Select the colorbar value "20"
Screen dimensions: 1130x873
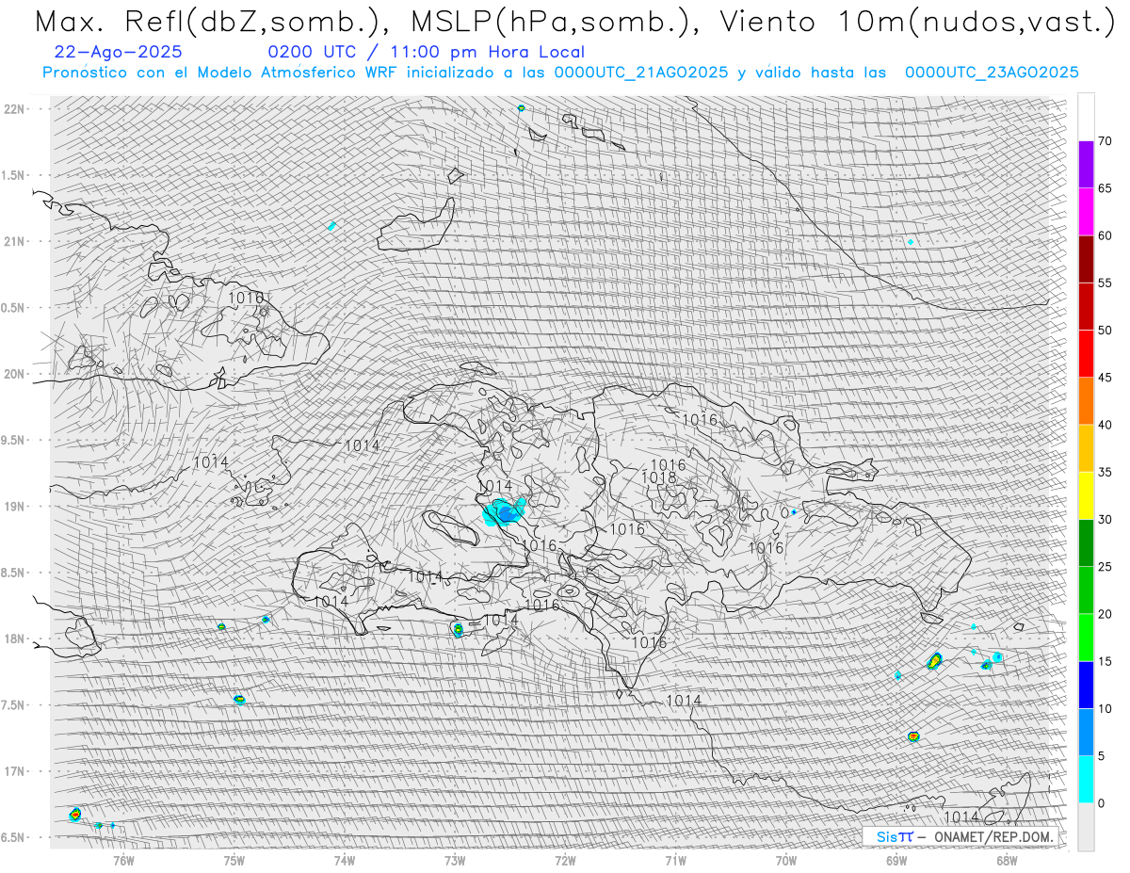(x=1105, y=614)
